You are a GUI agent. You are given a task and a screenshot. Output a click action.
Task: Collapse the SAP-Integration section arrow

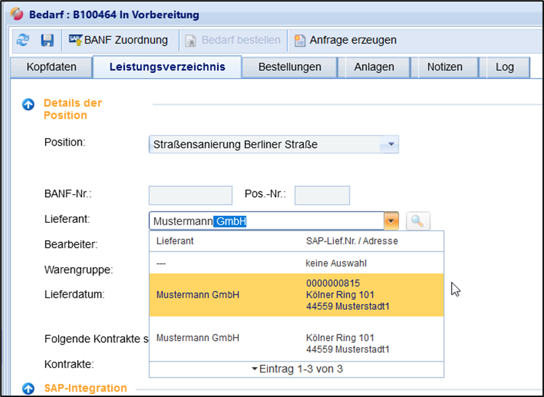[x=28, y=389]
